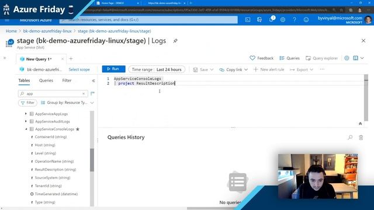Pin the Logs blade with the pin icon
The height and width of the screenshot is (210, 374).
pos(175,41)
